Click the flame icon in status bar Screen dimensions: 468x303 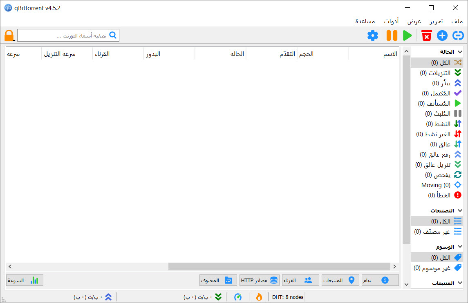tap(259, 297)
